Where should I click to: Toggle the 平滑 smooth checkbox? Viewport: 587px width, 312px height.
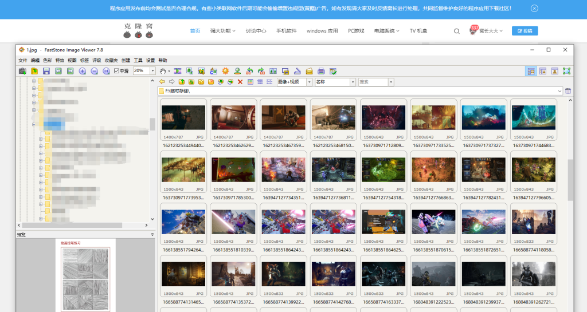coord(116,71)
